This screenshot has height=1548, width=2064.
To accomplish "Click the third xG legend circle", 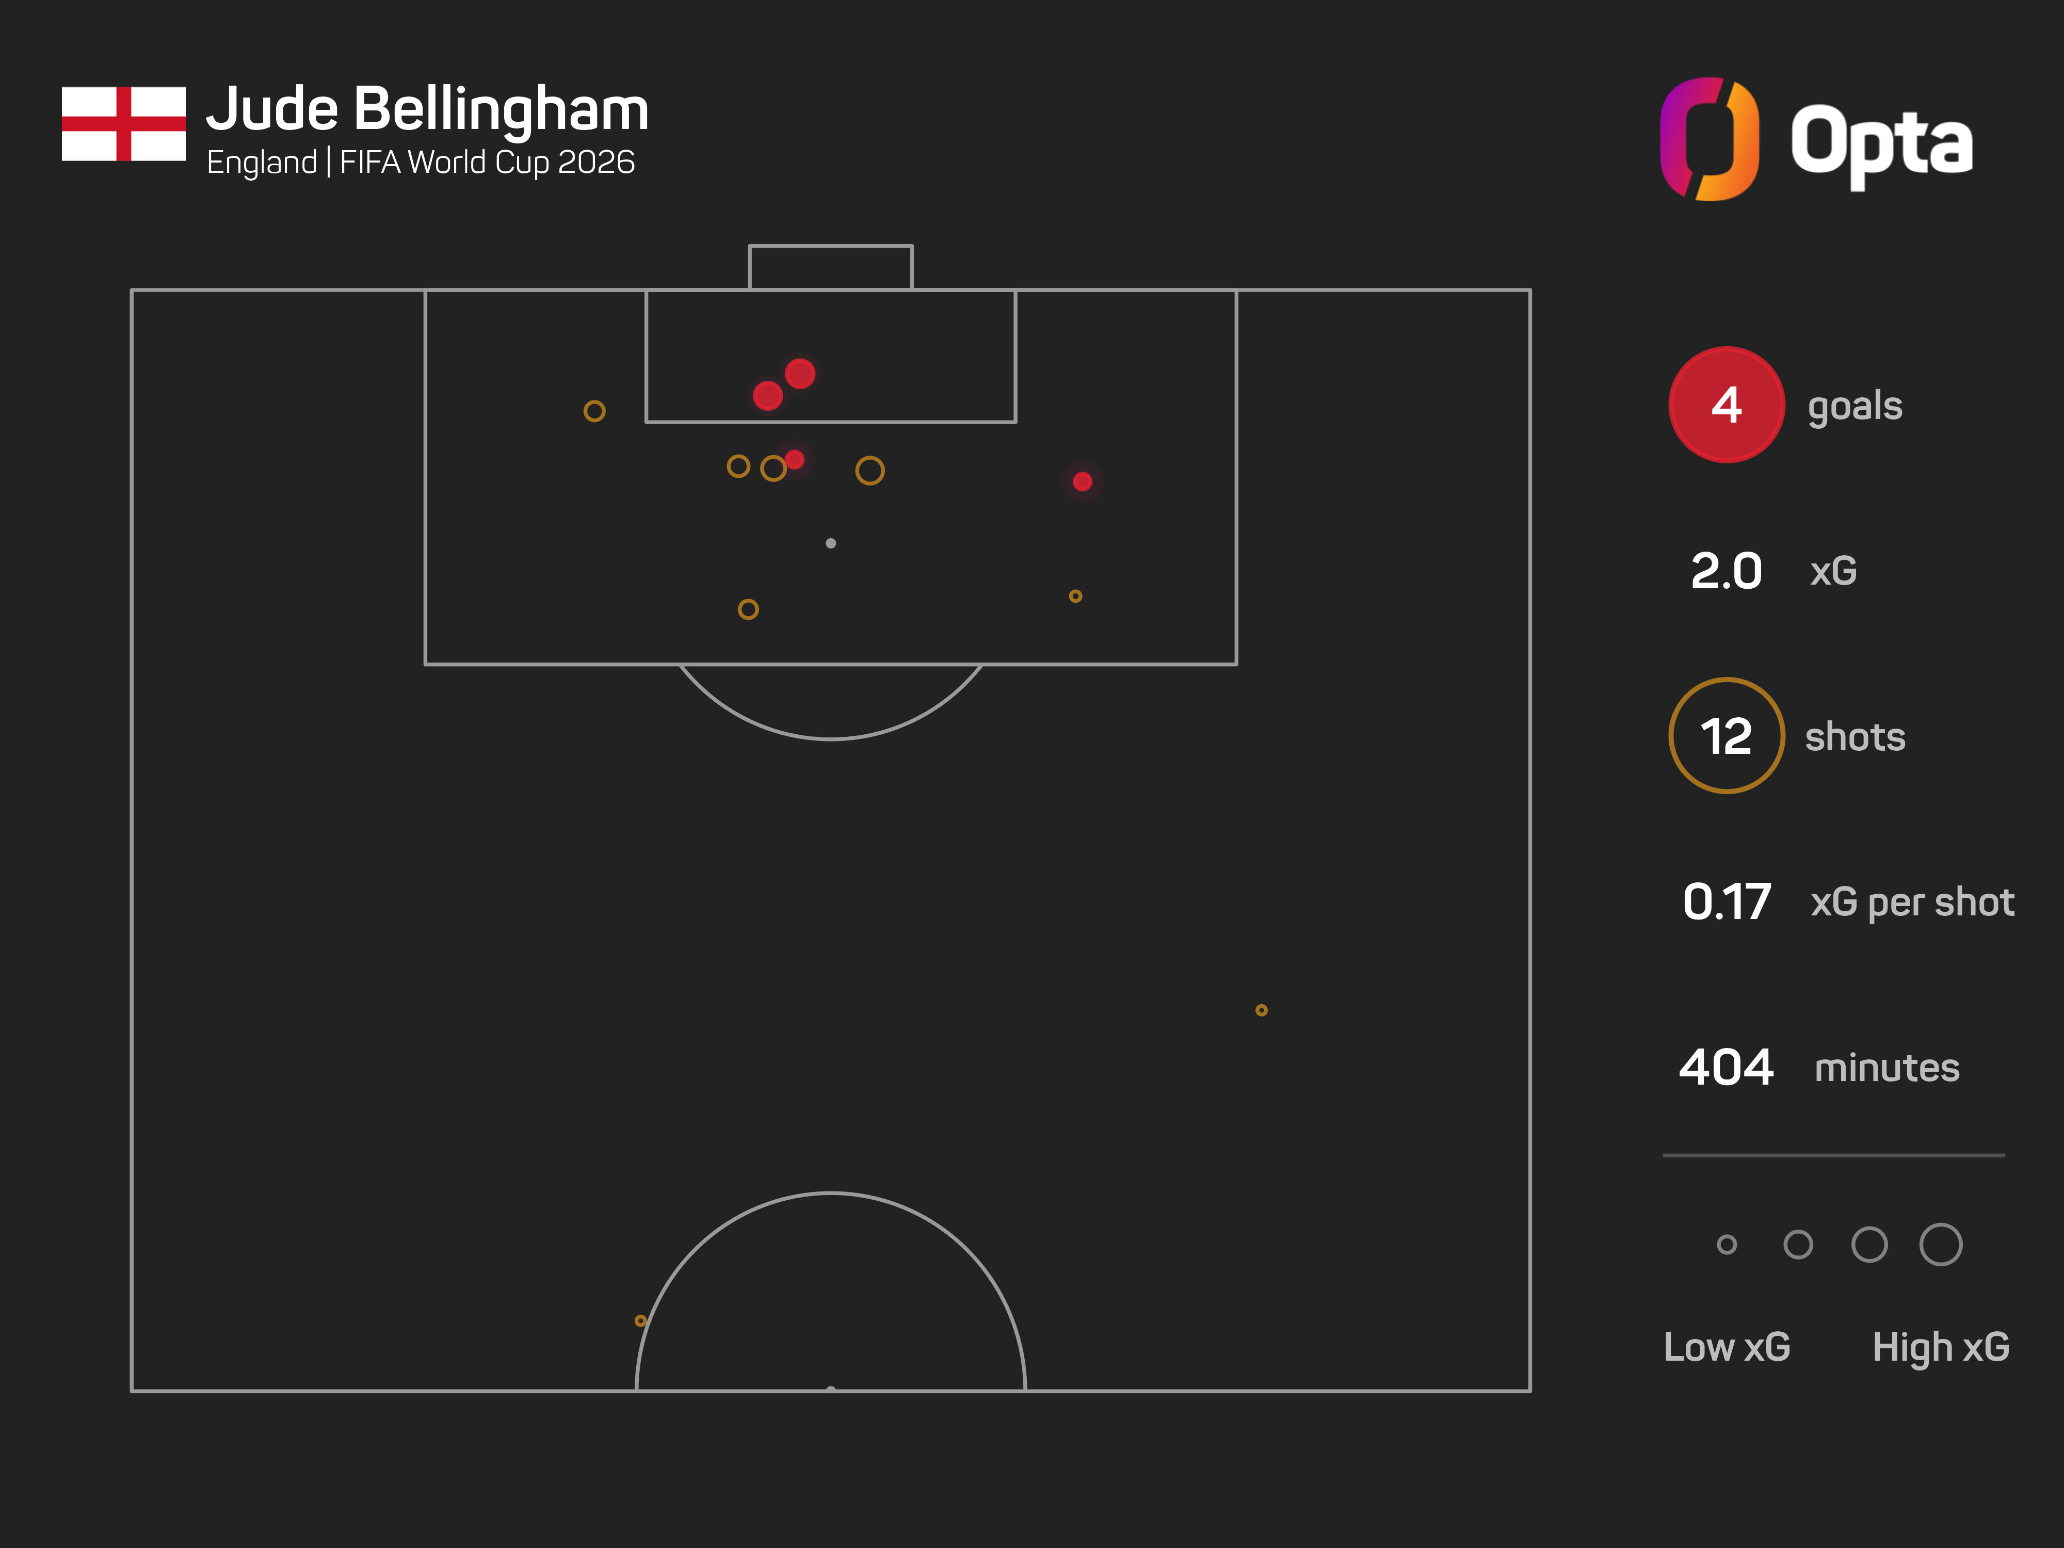I will (x=1869, y=1244).
